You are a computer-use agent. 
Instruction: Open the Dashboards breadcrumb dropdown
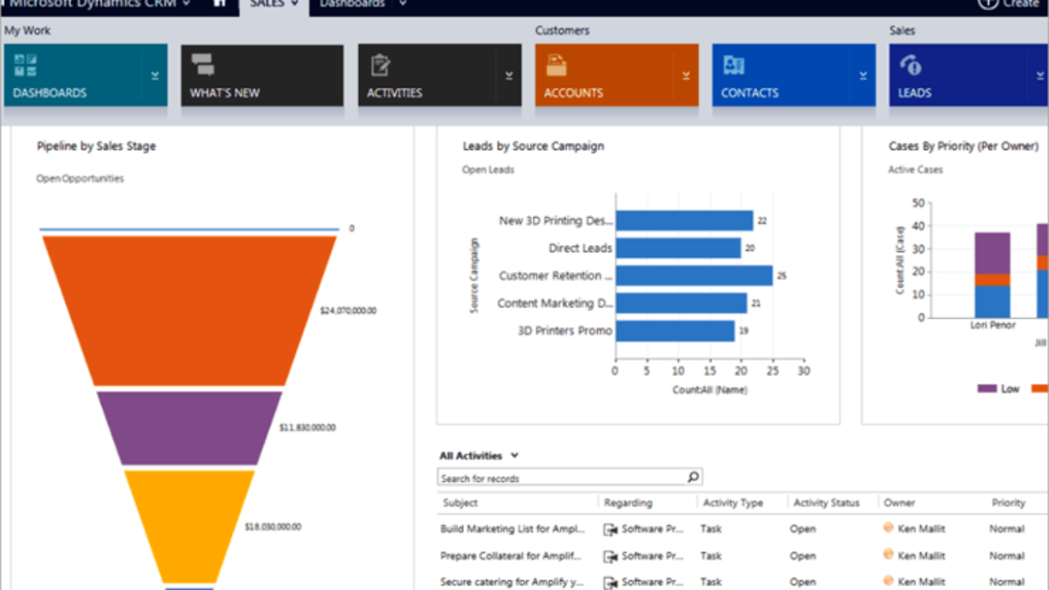click(x=402, y=3)
